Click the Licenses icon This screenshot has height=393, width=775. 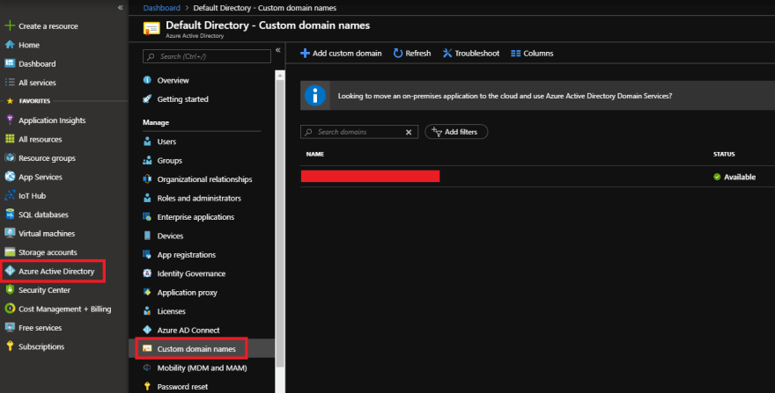[147, 311]
